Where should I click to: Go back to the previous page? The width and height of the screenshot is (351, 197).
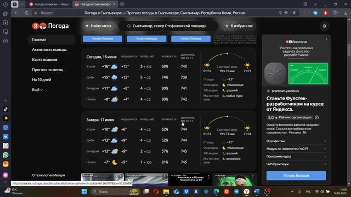pyautogui.click(x=16, y=13)
